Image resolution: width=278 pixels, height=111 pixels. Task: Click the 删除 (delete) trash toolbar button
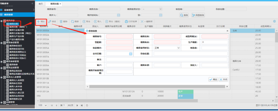(64, 22)
